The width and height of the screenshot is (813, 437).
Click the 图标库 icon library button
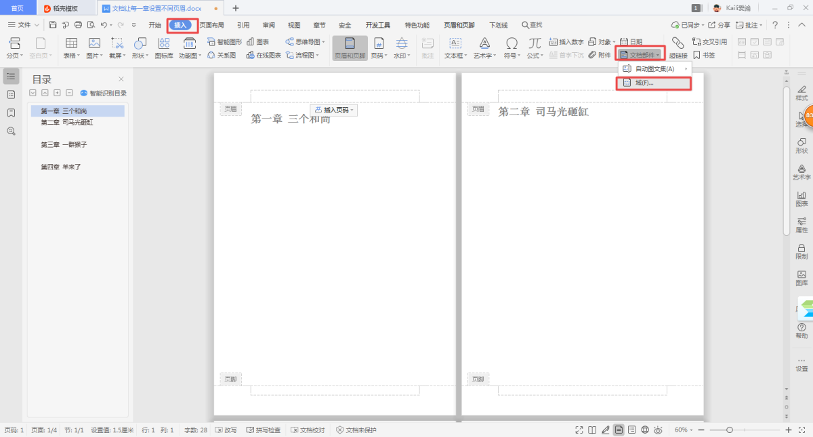(163, 47)
